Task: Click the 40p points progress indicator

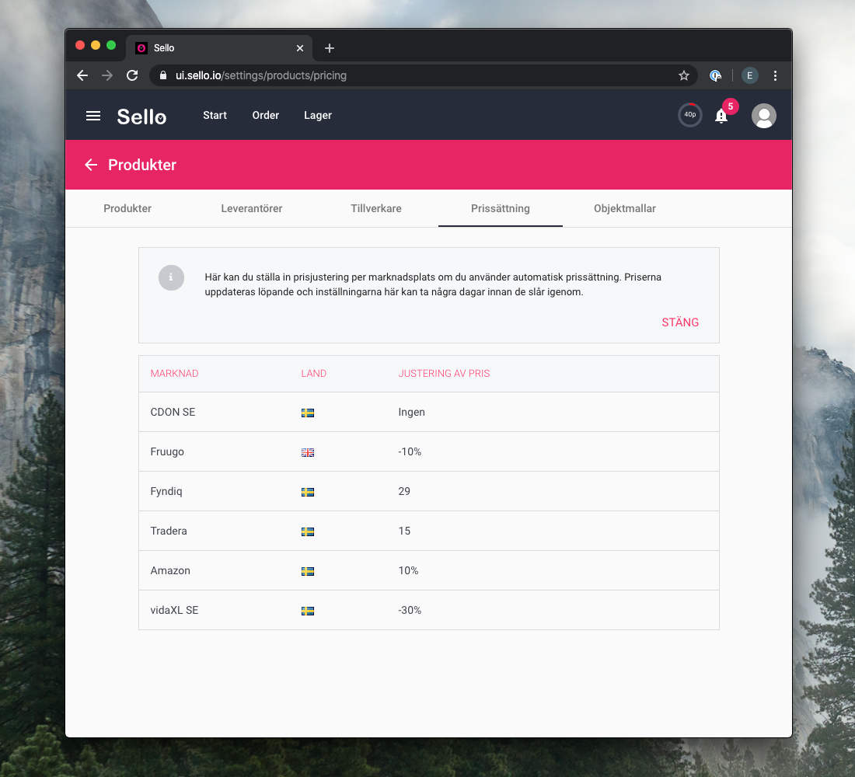Action: 689,115
